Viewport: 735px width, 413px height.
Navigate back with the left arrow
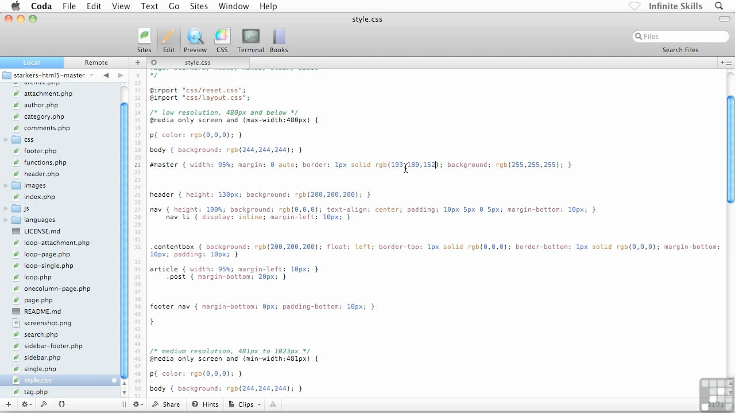tap(106, 75)
